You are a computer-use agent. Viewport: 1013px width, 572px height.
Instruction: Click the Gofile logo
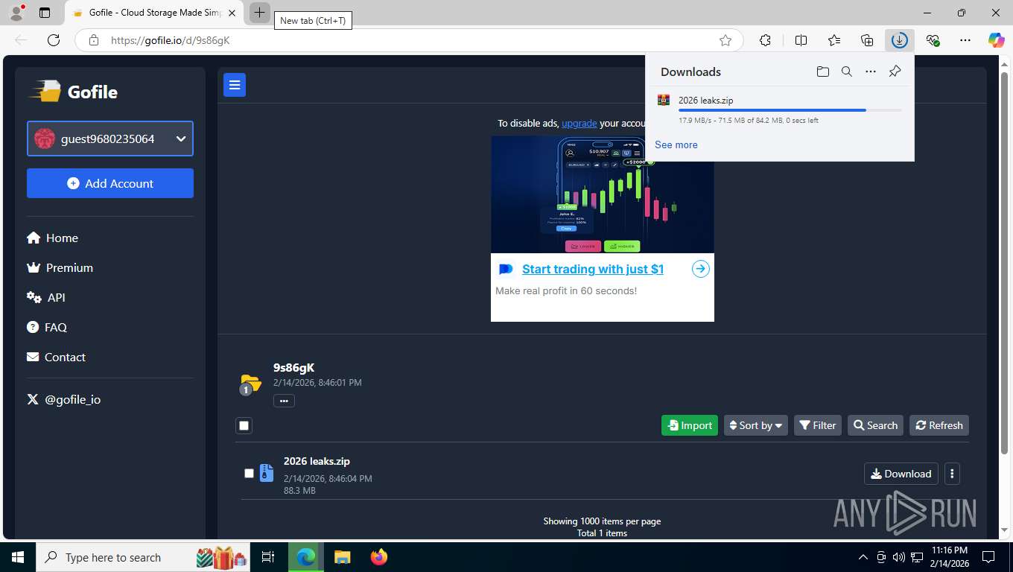coord(73,92)
